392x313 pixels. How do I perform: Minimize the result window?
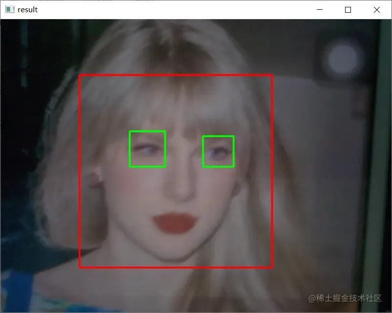pos(319,9)
